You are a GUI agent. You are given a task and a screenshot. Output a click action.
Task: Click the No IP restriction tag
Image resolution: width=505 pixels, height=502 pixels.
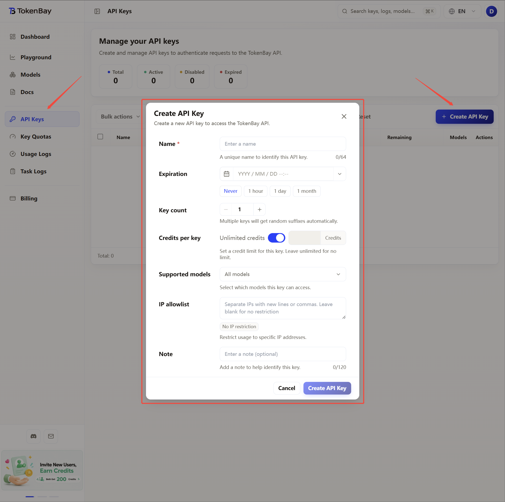click(239, 327)
